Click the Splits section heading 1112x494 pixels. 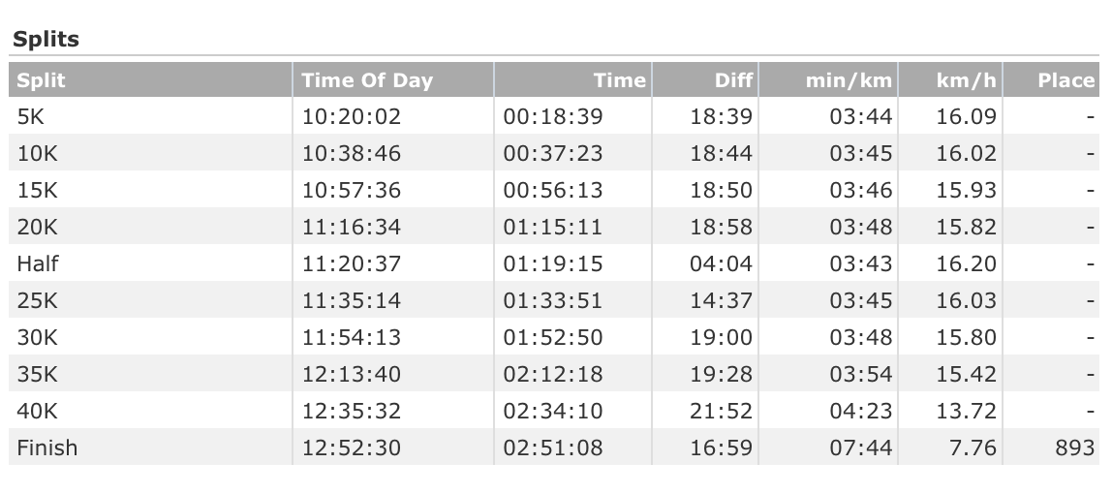[46, 40]
